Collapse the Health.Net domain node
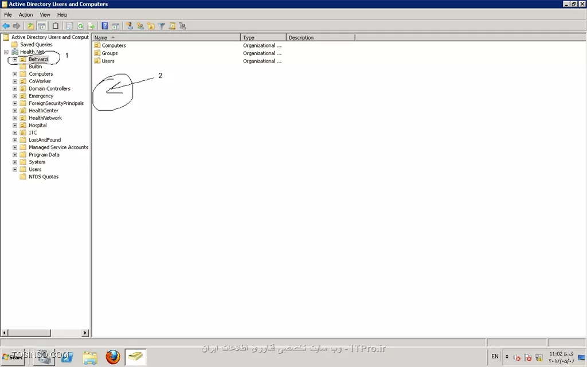This screenshot has height=367, width=587. (x=6, y=52)
